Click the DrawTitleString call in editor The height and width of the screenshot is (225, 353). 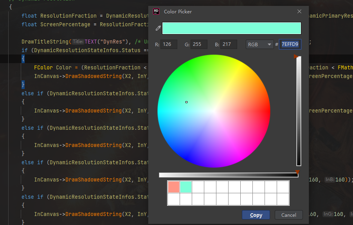pos(45,42)
